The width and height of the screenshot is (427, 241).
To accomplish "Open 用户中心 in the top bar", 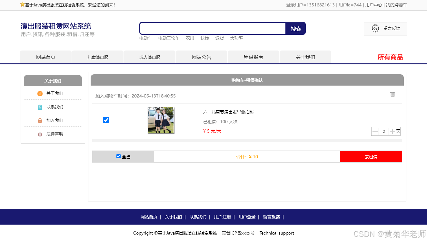I will tap(374, 5).
